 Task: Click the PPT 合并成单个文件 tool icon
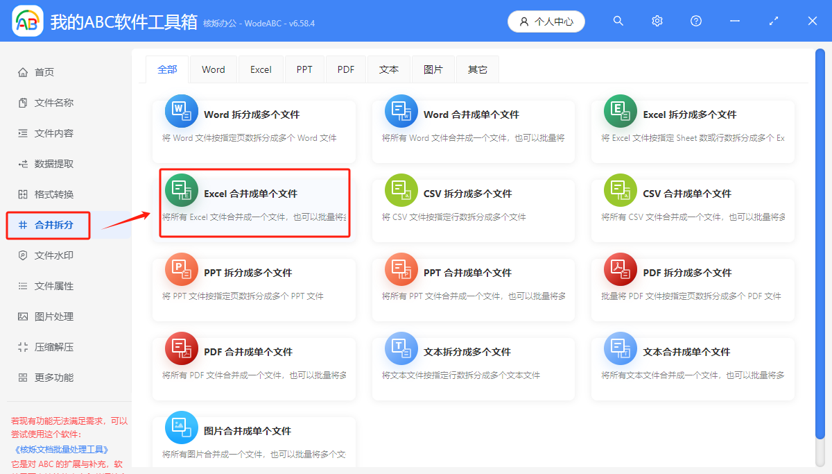tap(401, 269)
